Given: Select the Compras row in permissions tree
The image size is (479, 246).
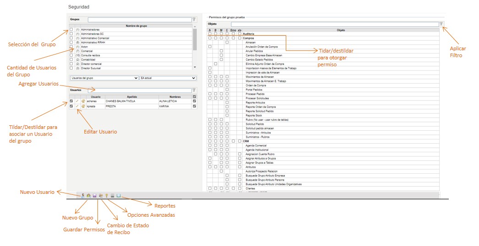Looking at the screenshot, I should coord(249,38).
